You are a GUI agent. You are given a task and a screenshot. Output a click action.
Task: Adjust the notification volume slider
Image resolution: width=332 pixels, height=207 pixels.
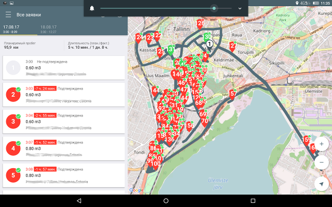(x=214, y=9)
